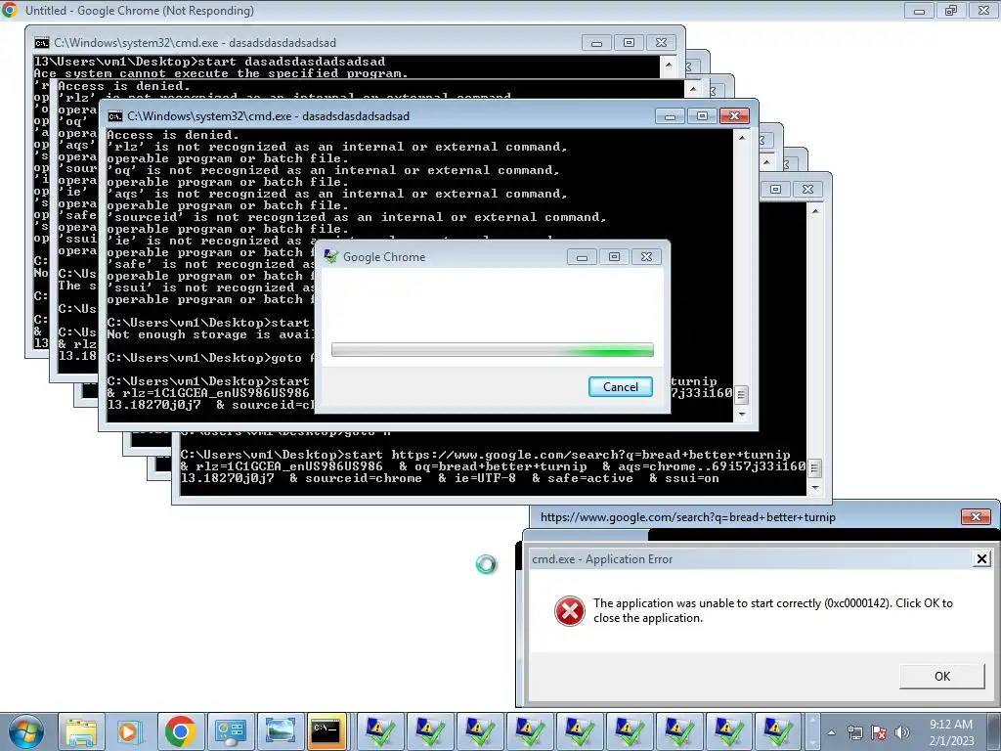The height and width of the screenshot is (751, 1001).
Task: Minimize the Untitled - Google Chrome window
Action: tap(919, 11)
